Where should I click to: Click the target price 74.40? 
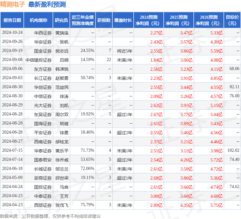tap(234, 159)
